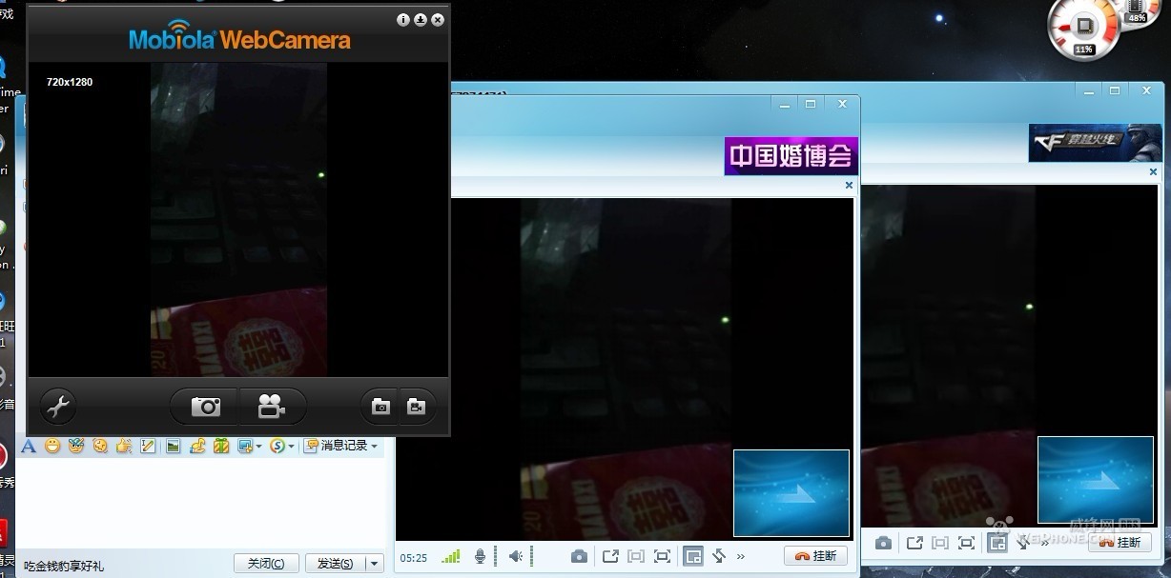
Task: Toggle picture-in-picture in front video call
Action: point(693,556)
